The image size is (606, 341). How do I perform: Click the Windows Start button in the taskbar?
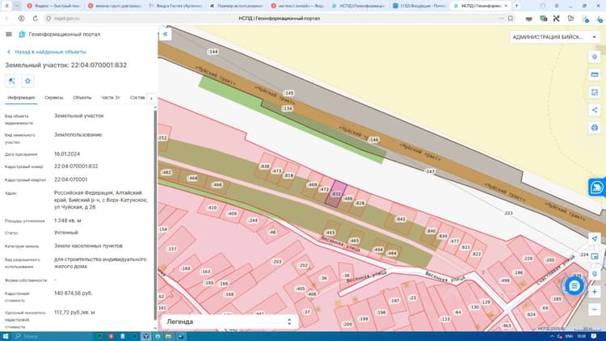pyautogui.click(x=6, y=336)
